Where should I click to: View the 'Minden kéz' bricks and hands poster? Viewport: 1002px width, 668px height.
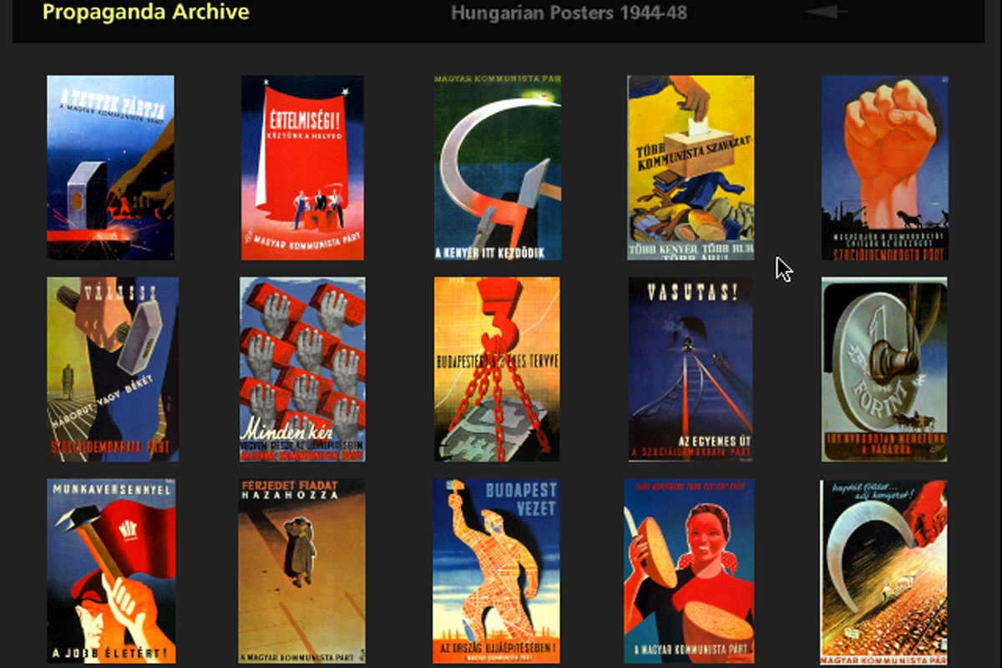pos(302,369)
